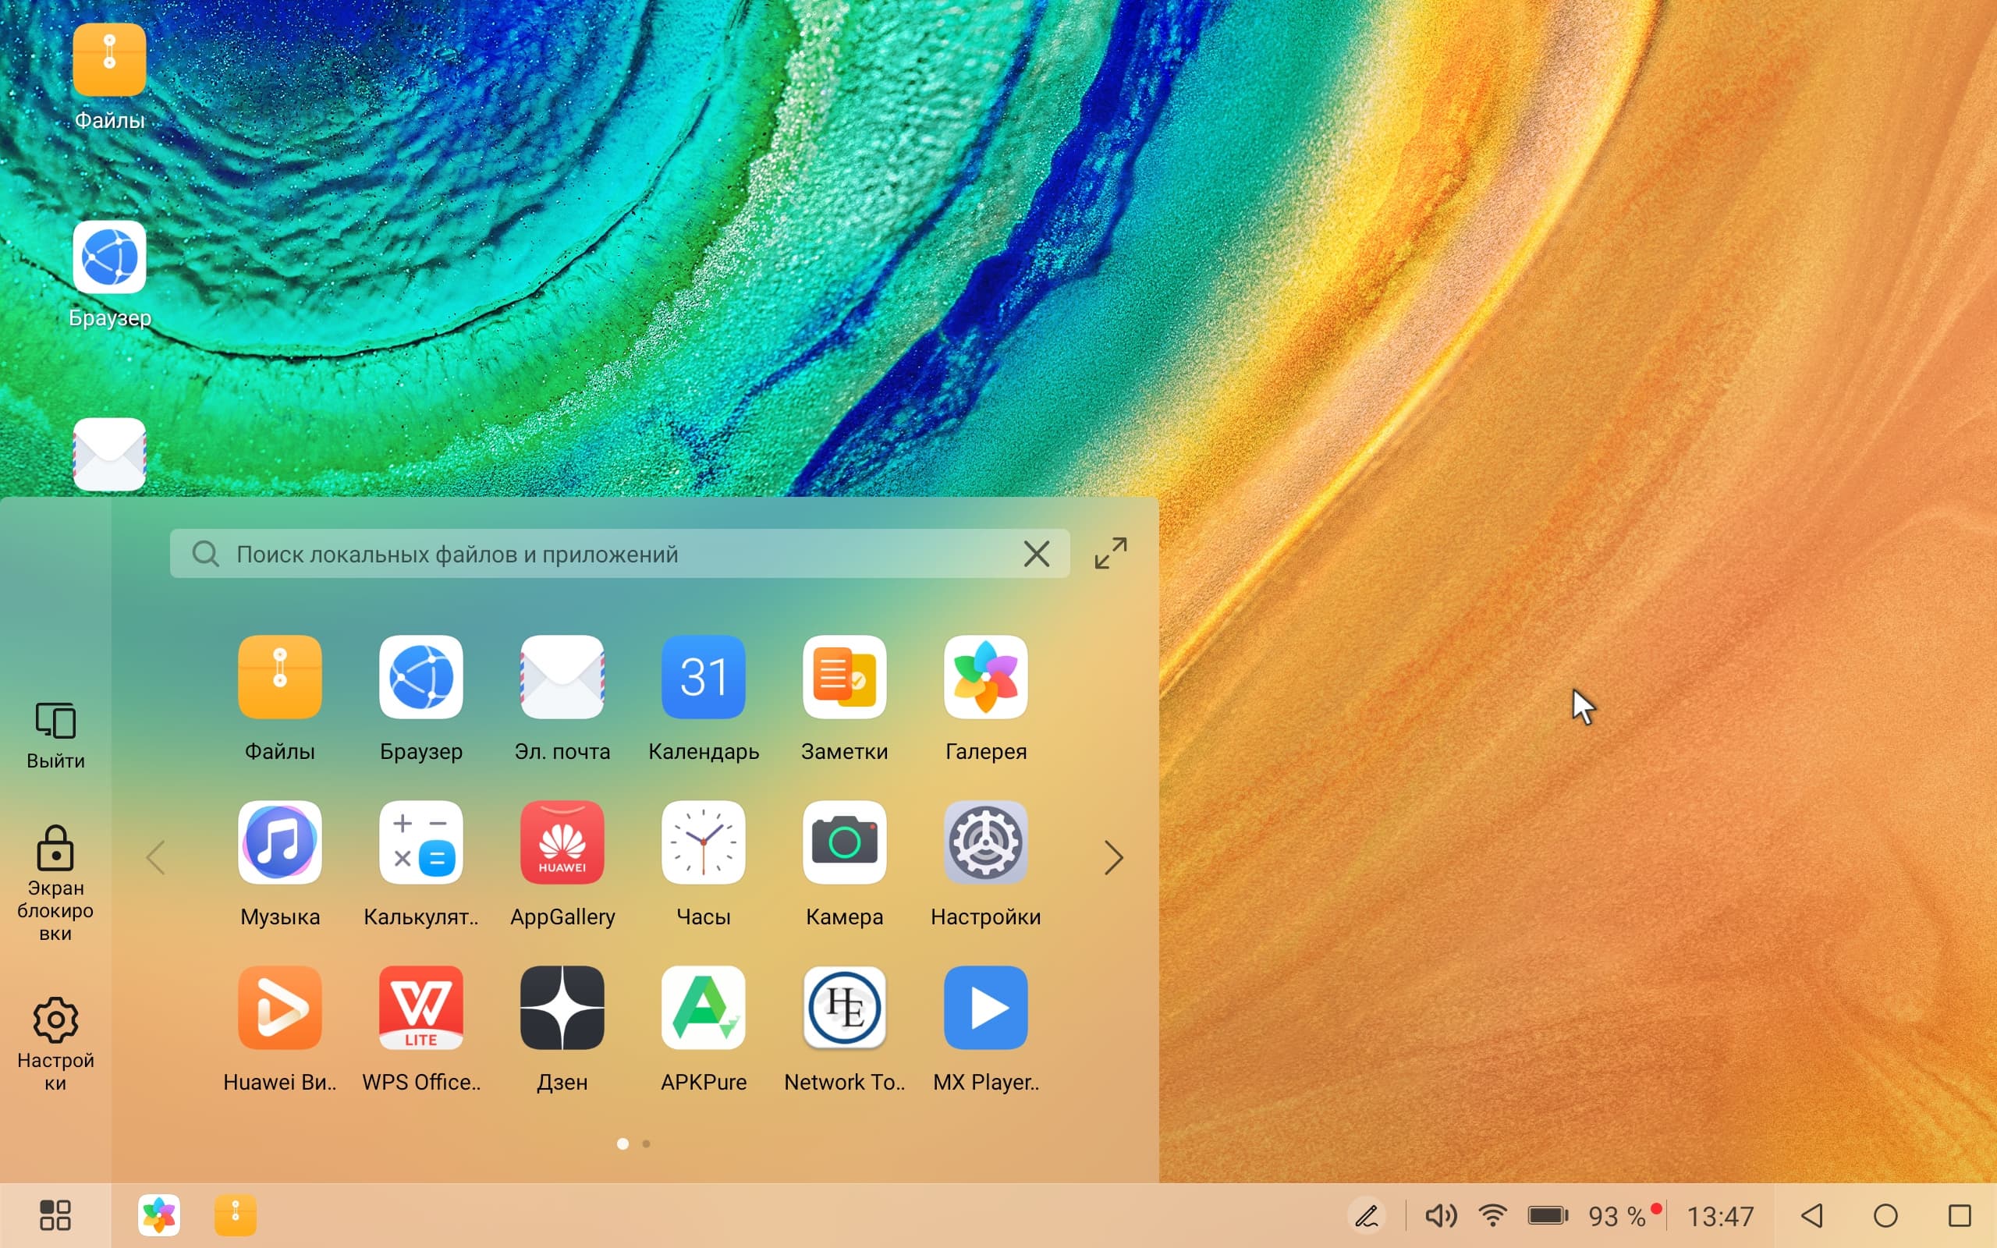
Task: Switch to second page dot indicator
Action: (646, 1144)
